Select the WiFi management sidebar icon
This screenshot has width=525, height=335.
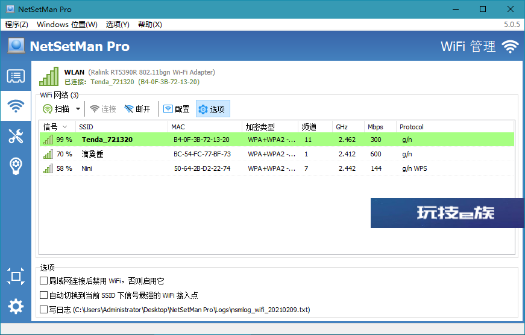click(x=16, y=106)
